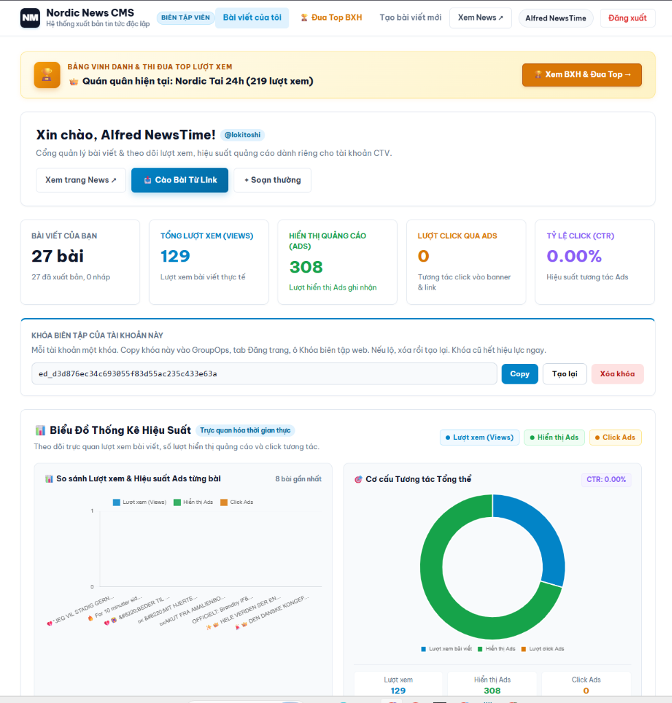Image resolution: width=672 pixels, height=703 pixels.
Task: Click the "27 bài" article count
Action: point(58,257)
